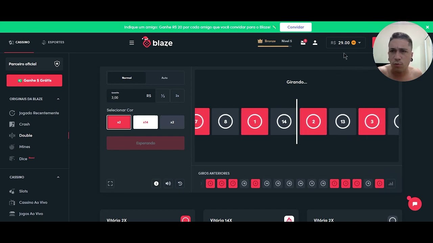Click the Blaze logo
433x243 pixels.
click(x=157, y=42)
